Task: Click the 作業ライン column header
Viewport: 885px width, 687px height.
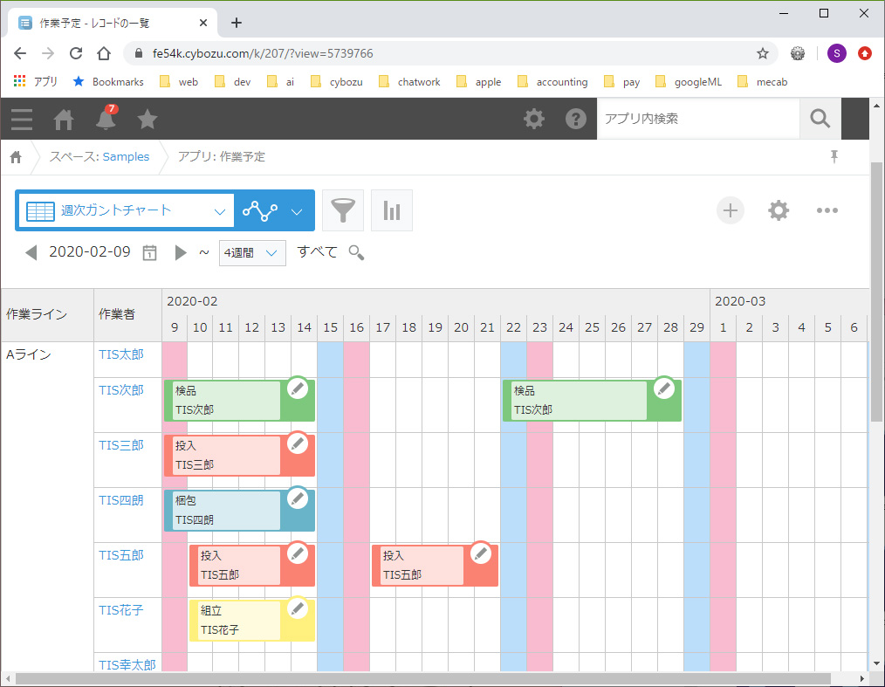Action: click(47, 314)
